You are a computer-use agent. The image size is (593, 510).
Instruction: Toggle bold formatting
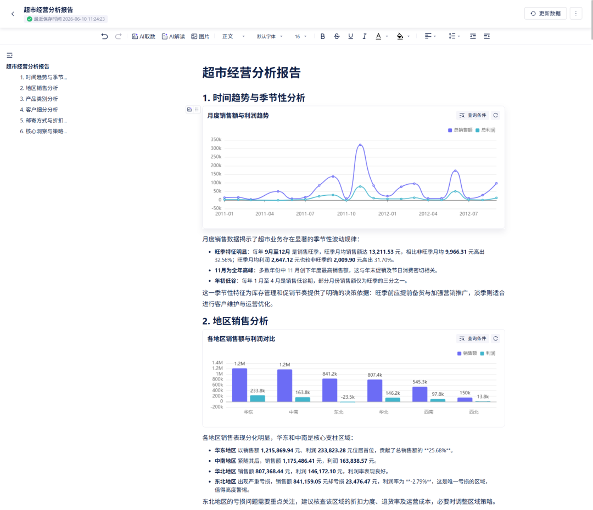[x=323, y=36]
